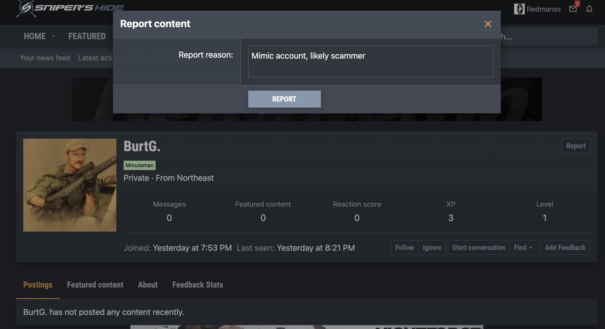Open the FEATURED nav item
Viewport: 605px width, 329px height.
click(87, 36)
